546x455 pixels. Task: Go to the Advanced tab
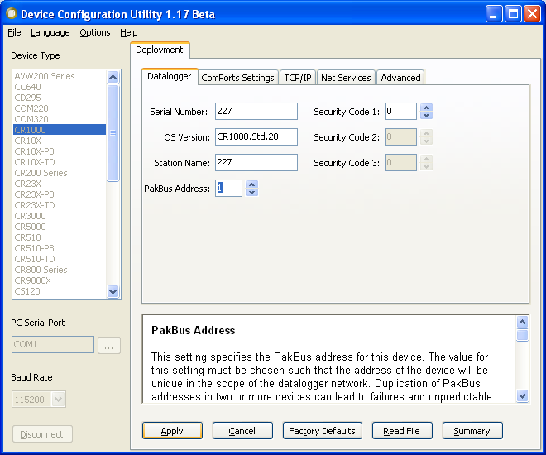click(400, 78)
